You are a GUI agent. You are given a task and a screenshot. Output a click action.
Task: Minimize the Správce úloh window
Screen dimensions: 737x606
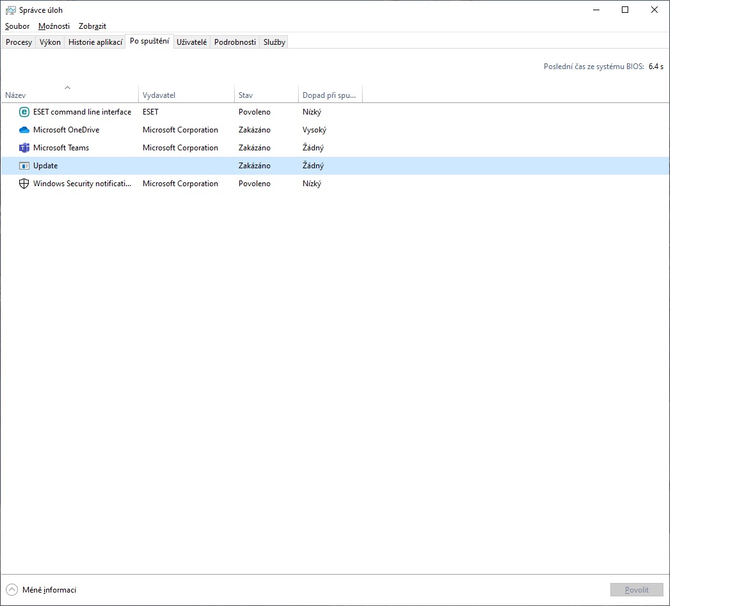click(x=596, y=10)
